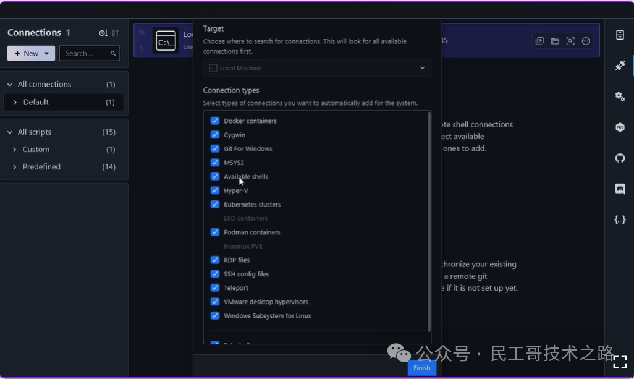Click the filter connections icon
The width and height of the screenshot is (634, 379).
[103, 33]
